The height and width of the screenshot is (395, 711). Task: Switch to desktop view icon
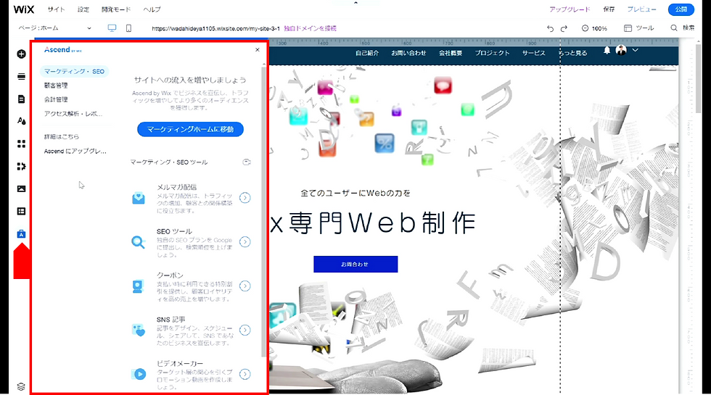point(112,28)
